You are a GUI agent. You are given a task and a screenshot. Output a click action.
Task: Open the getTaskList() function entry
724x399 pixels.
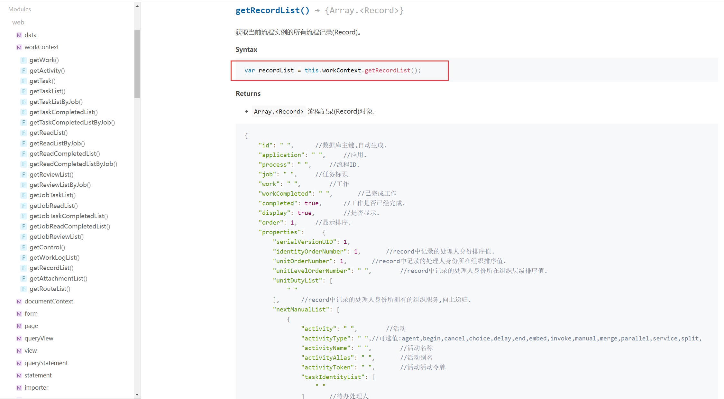point(47,91)
